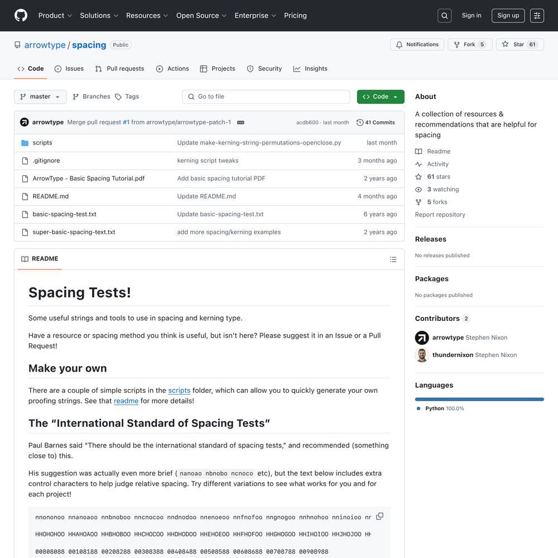Viewport: 558px width, 558px height.
Task: Expand the Open Source menu
Action: [x=201, y=16]
